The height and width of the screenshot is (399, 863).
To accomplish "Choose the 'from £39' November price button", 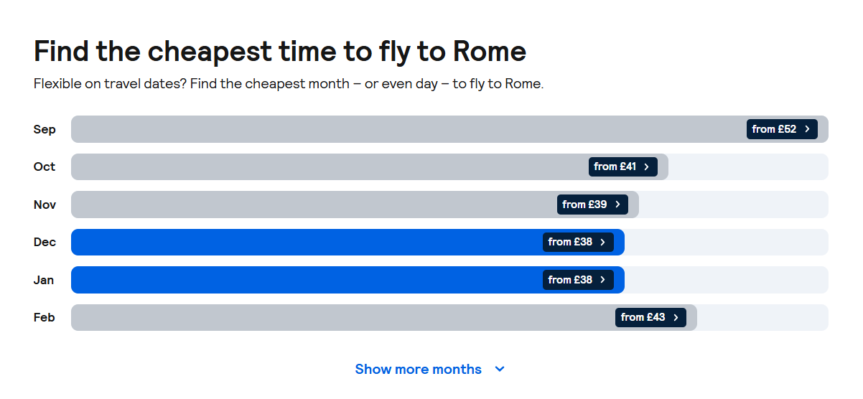I will tap(592, 205).
